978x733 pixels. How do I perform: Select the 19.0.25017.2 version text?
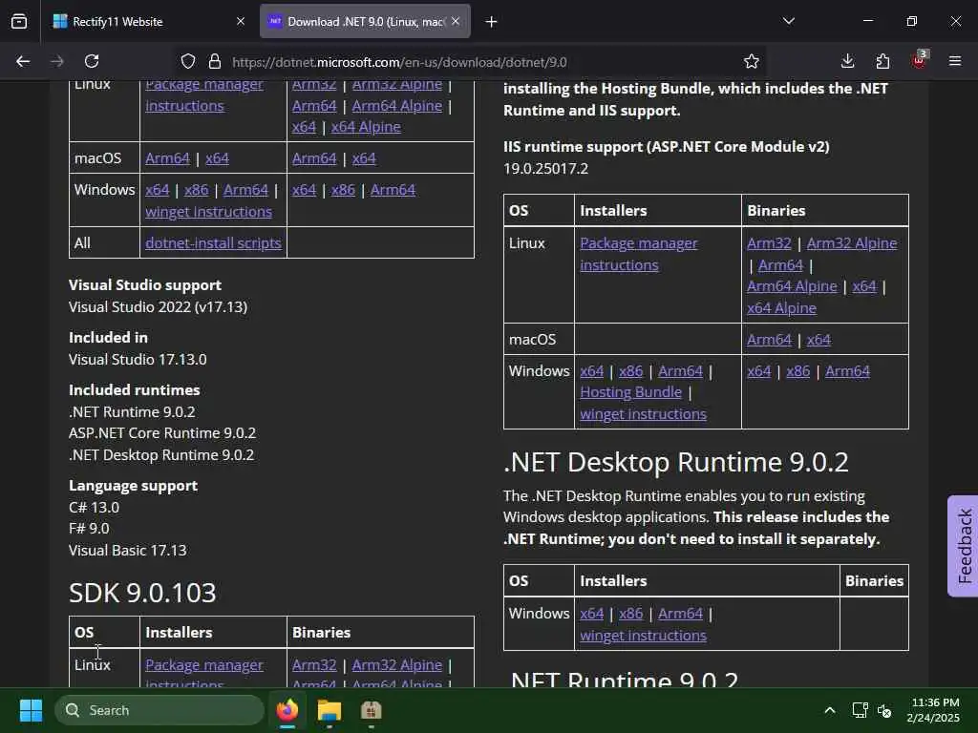coord(545,168)
